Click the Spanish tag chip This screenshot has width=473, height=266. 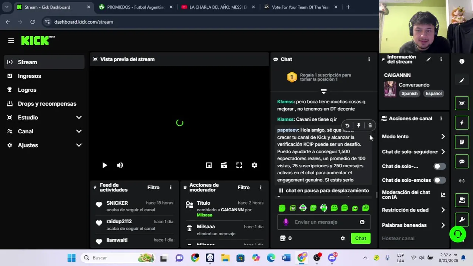(409, 93)
